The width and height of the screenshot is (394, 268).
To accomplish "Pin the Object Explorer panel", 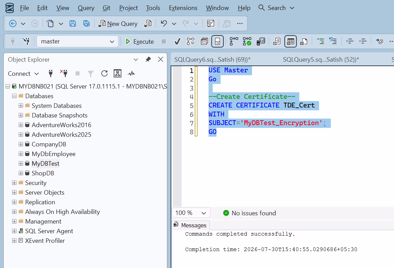I will pos(148,60).
